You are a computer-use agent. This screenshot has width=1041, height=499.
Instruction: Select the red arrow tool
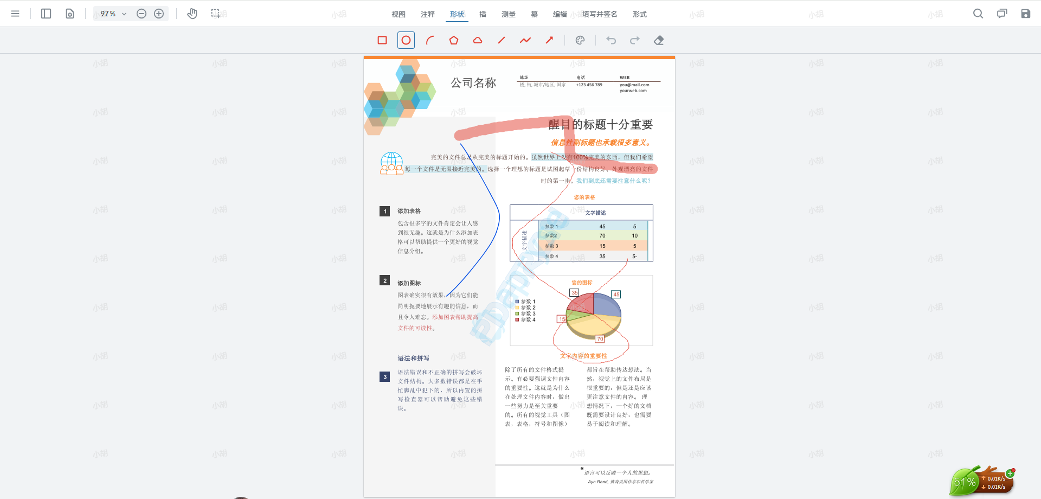tap(549, 40)
